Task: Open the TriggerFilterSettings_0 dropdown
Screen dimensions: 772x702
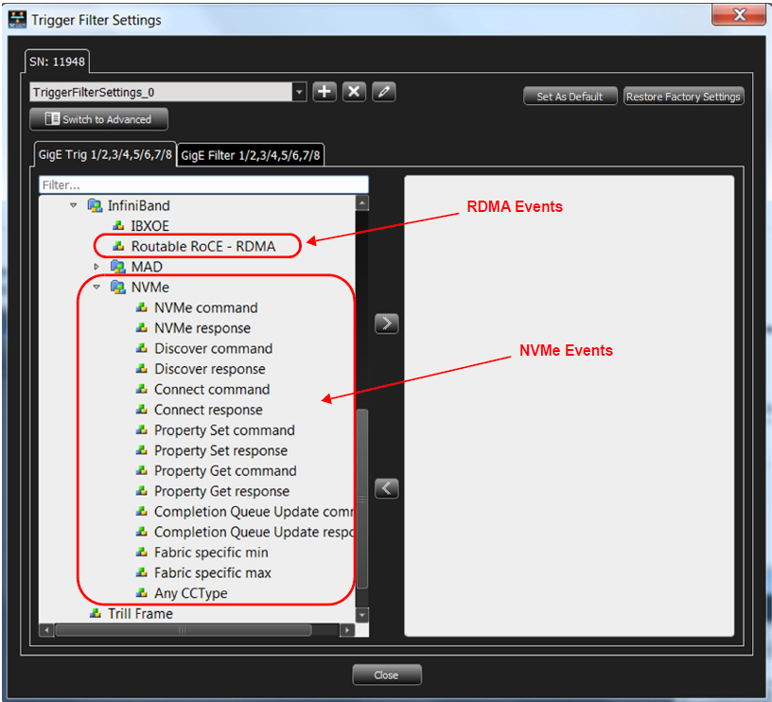Action: 299,92
